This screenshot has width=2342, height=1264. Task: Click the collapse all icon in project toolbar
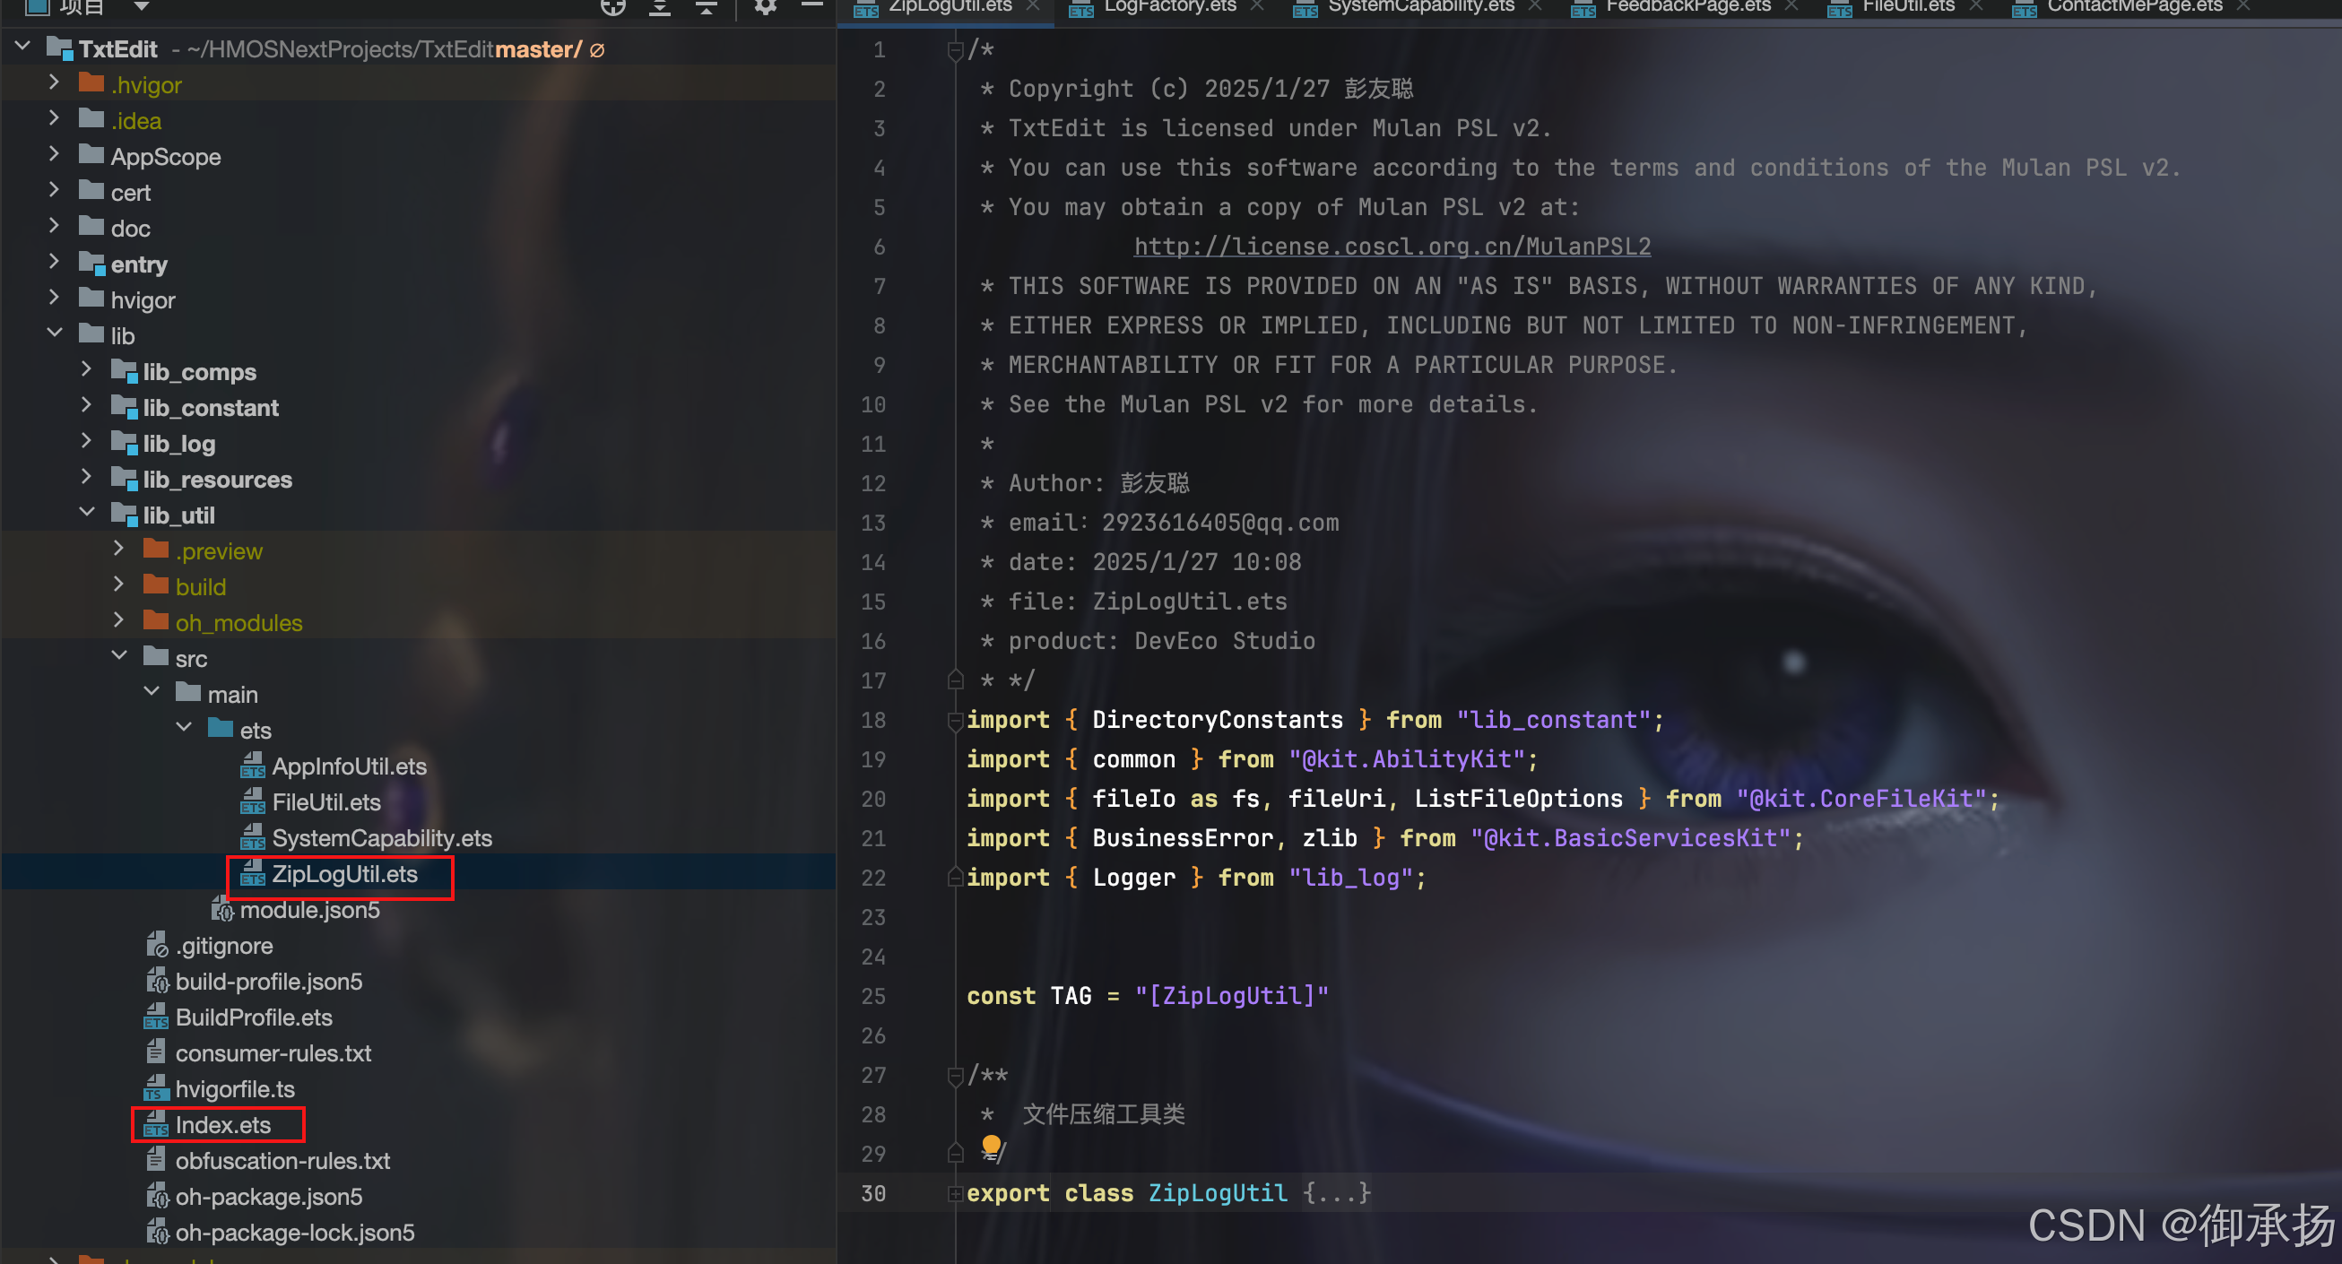click(707, 7)
